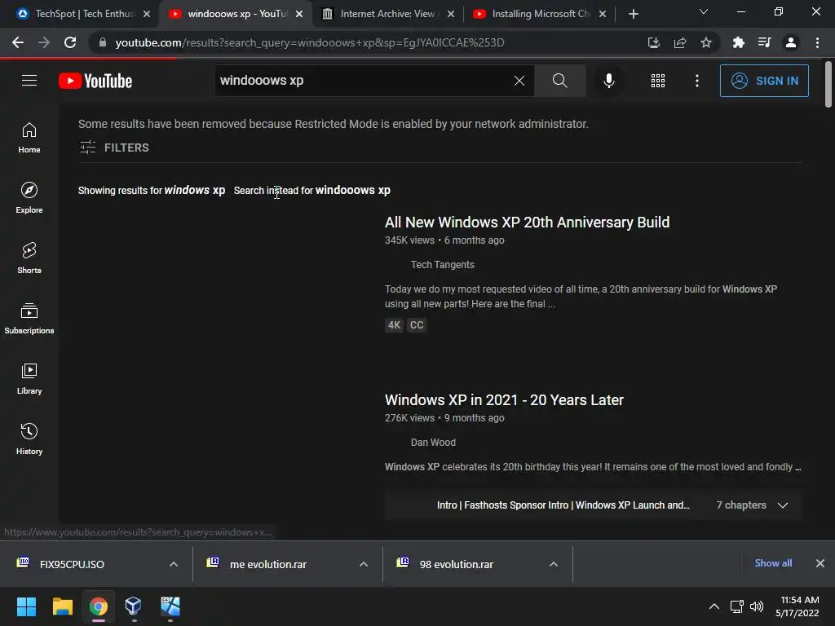Go to the YouTube logo homepage

[95, 81]
